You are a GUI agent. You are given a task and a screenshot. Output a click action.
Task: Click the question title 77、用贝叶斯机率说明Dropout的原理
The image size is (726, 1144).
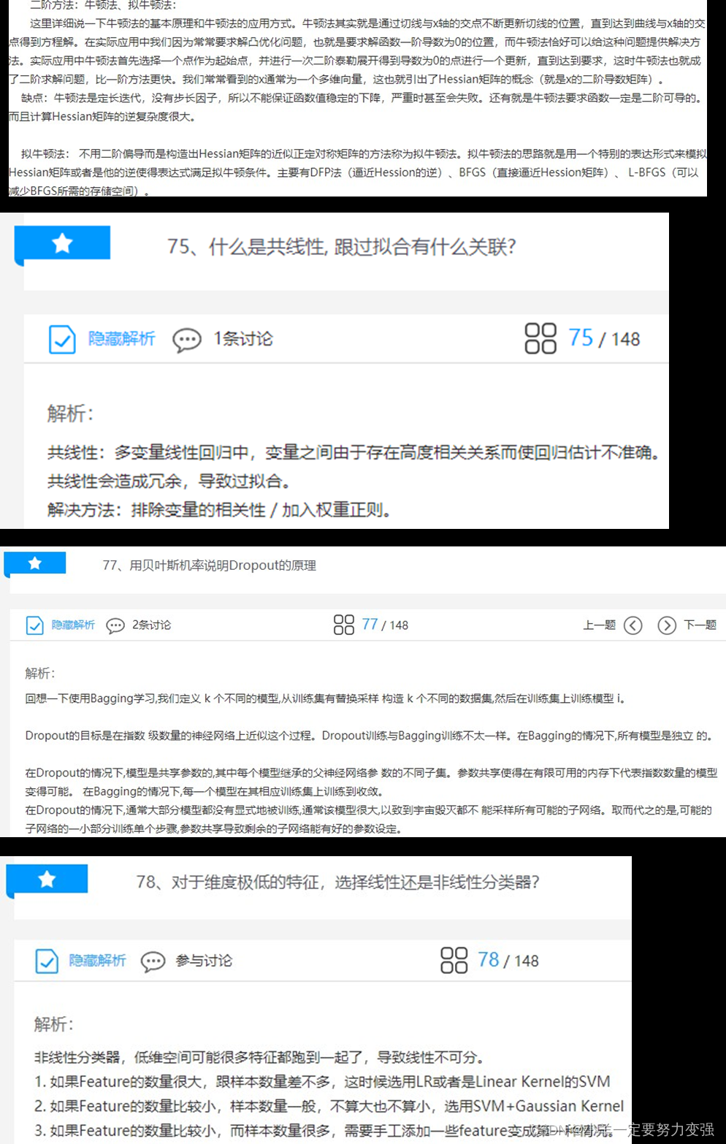[209, 565]
